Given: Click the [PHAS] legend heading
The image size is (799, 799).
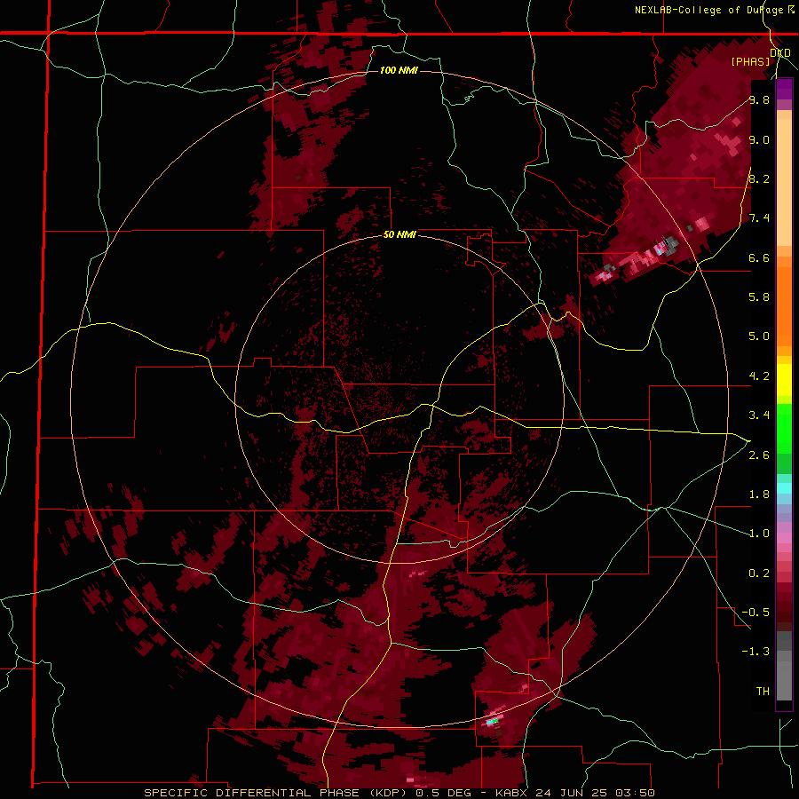Looking at the screenshot, I should 750,61.
